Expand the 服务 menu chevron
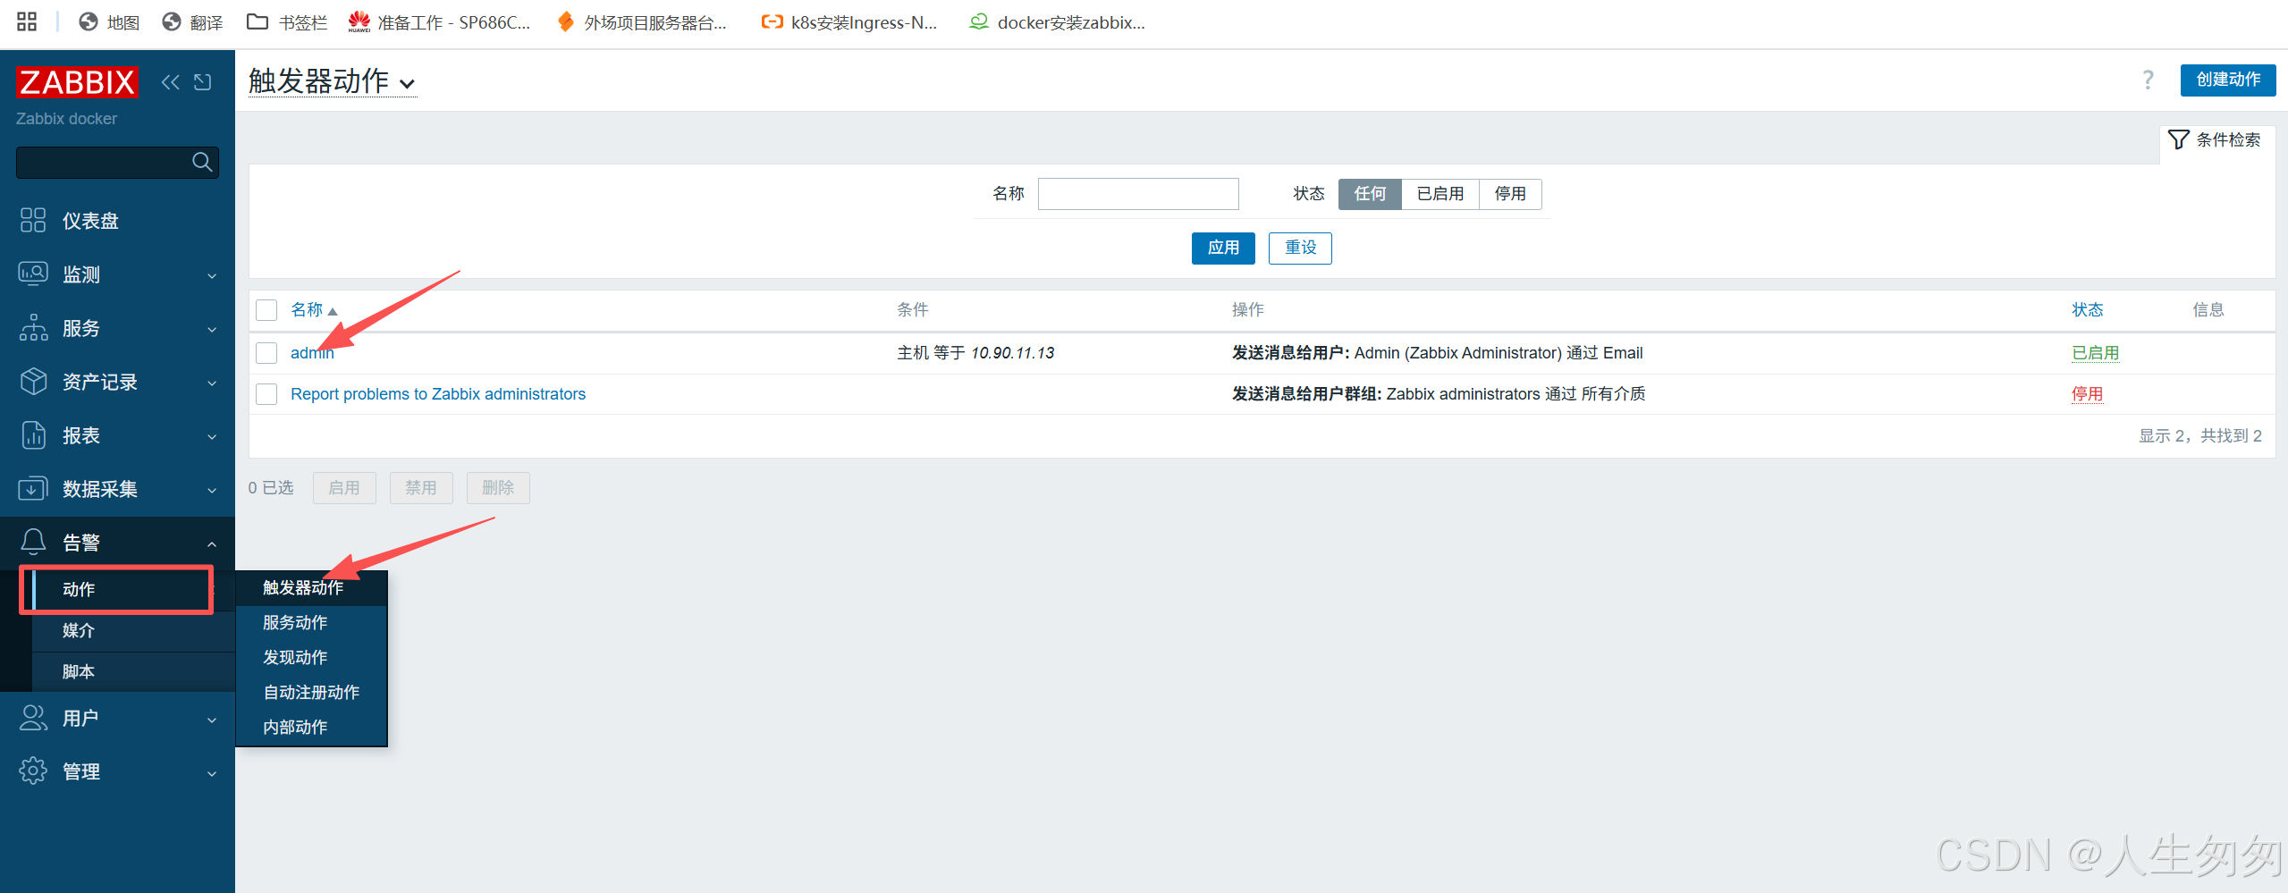The height and width of the screenshot is (893, 2288). pyautogui.click(x=212, y=329)
